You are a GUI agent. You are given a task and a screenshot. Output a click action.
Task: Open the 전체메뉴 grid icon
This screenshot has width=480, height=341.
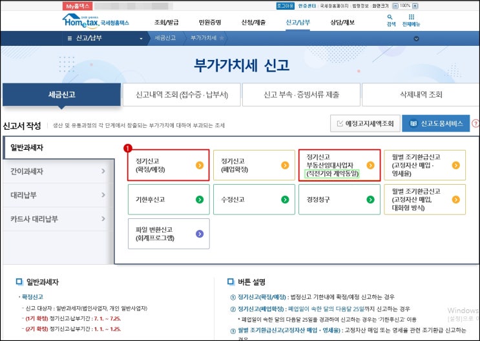(411, 20)
